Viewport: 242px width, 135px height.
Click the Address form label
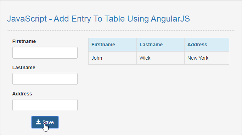(22, 94)
